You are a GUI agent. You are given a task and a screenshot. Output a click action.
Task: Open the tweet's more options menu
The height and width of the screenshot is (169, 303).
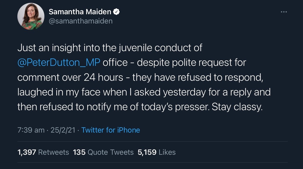click(x=284, y=12)
